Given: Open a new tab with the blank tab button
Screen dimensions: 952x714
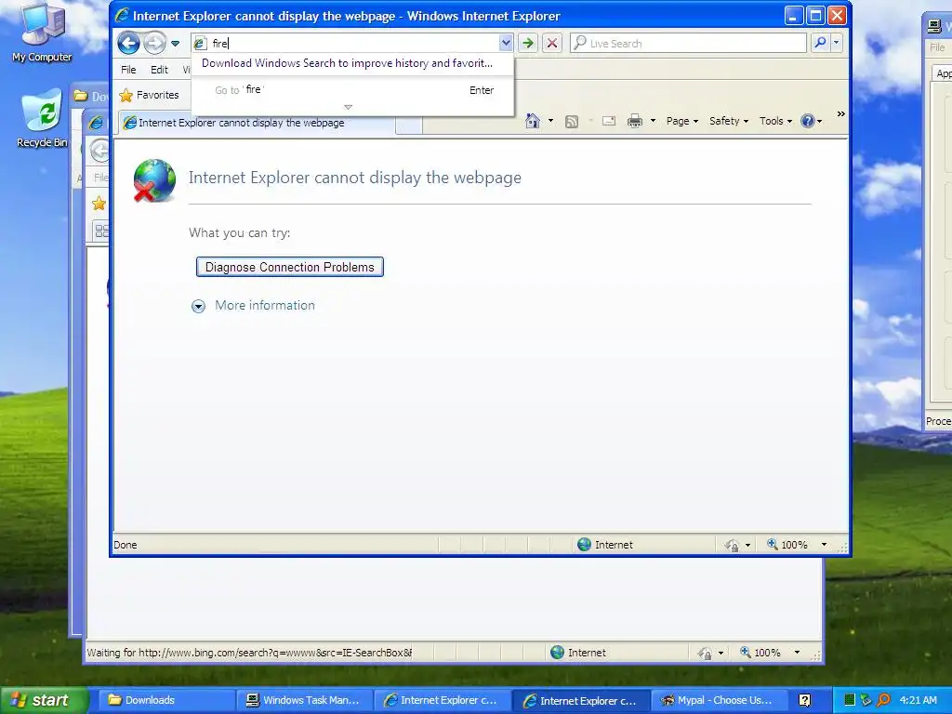Looking at the screenshot, I should click(409, 125).
